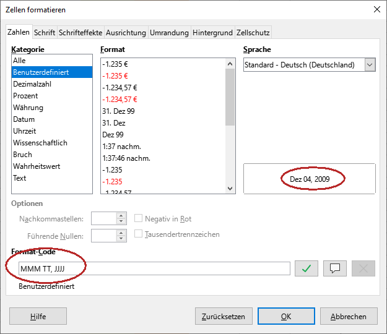387x334 pixels.
Task: Select format Dez 99
Action: 163,135
